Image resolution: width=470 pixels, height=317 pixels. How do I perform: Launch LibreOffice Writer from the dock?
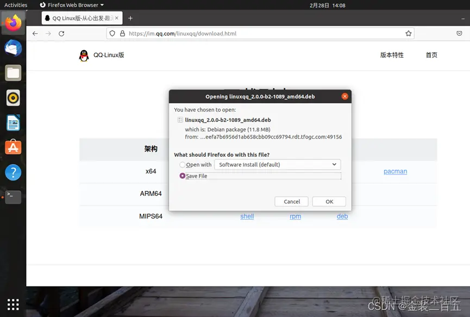tap(13, 123)
